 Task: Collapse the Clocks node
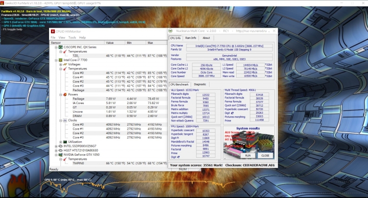point(60,120)
